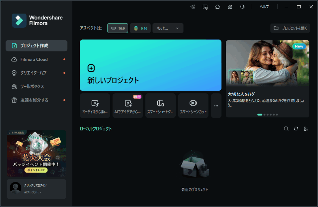This screenshot has width=318, height=207.
Task: Search local projects with magnifier icon
Action: click(286, 129)
